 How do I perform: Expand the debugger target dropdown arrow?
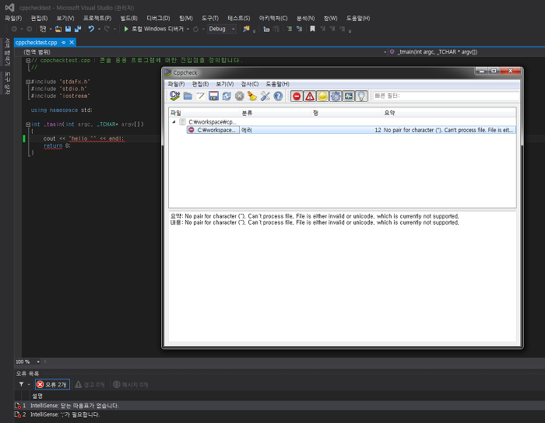[188, 29]
